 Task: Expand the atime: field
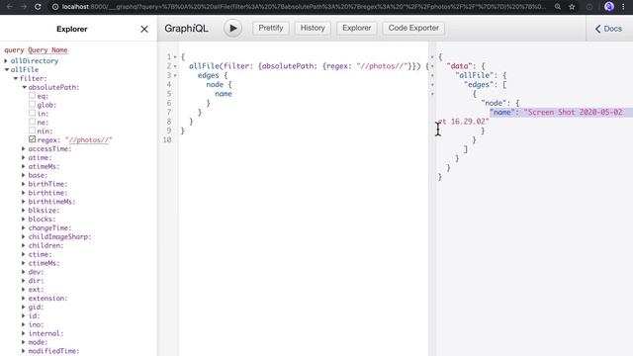(24, 158)
